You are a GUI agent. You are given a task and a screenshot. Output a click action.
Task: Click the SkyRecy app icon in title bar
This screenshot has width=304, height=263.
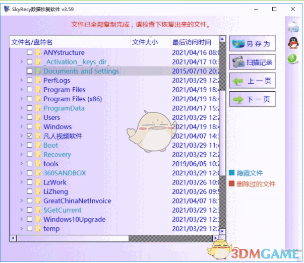click(7, 9)
